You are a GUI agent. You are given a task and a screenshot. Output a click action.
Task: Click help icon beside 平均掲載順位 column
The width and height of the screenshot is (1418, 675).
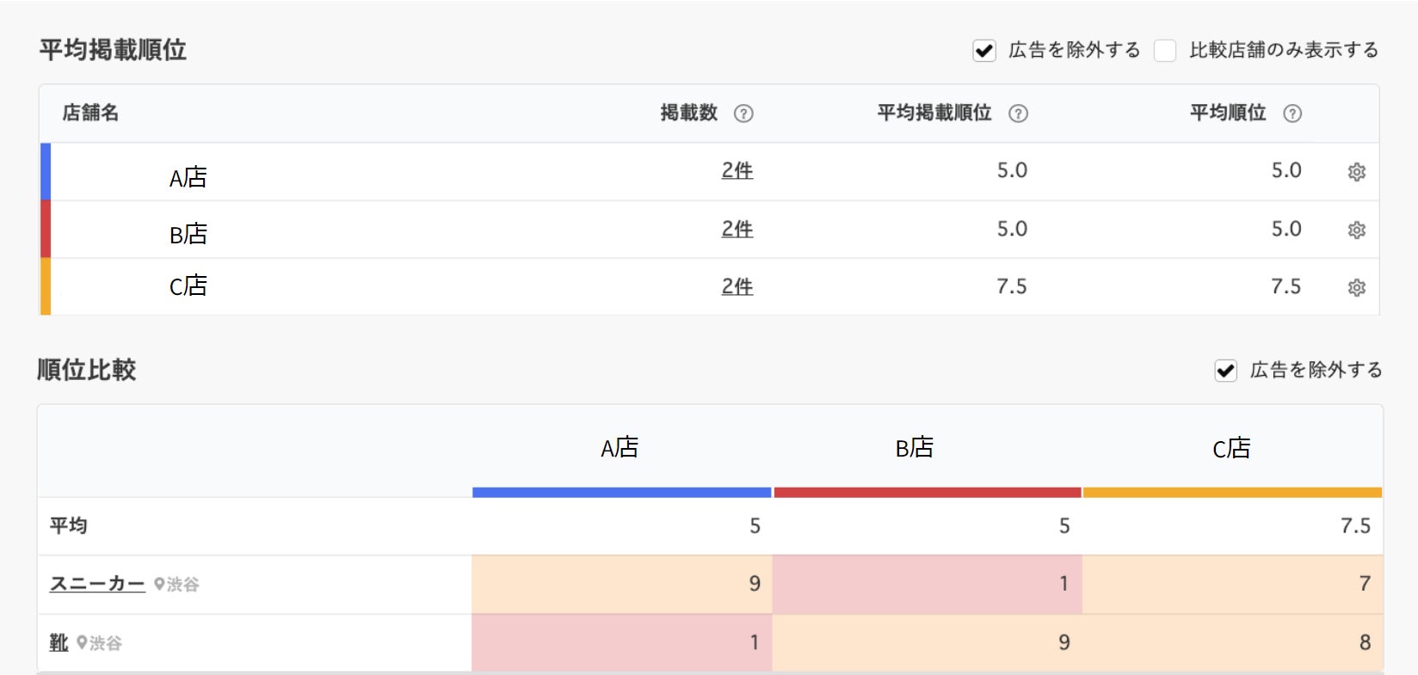[1018, 114]
